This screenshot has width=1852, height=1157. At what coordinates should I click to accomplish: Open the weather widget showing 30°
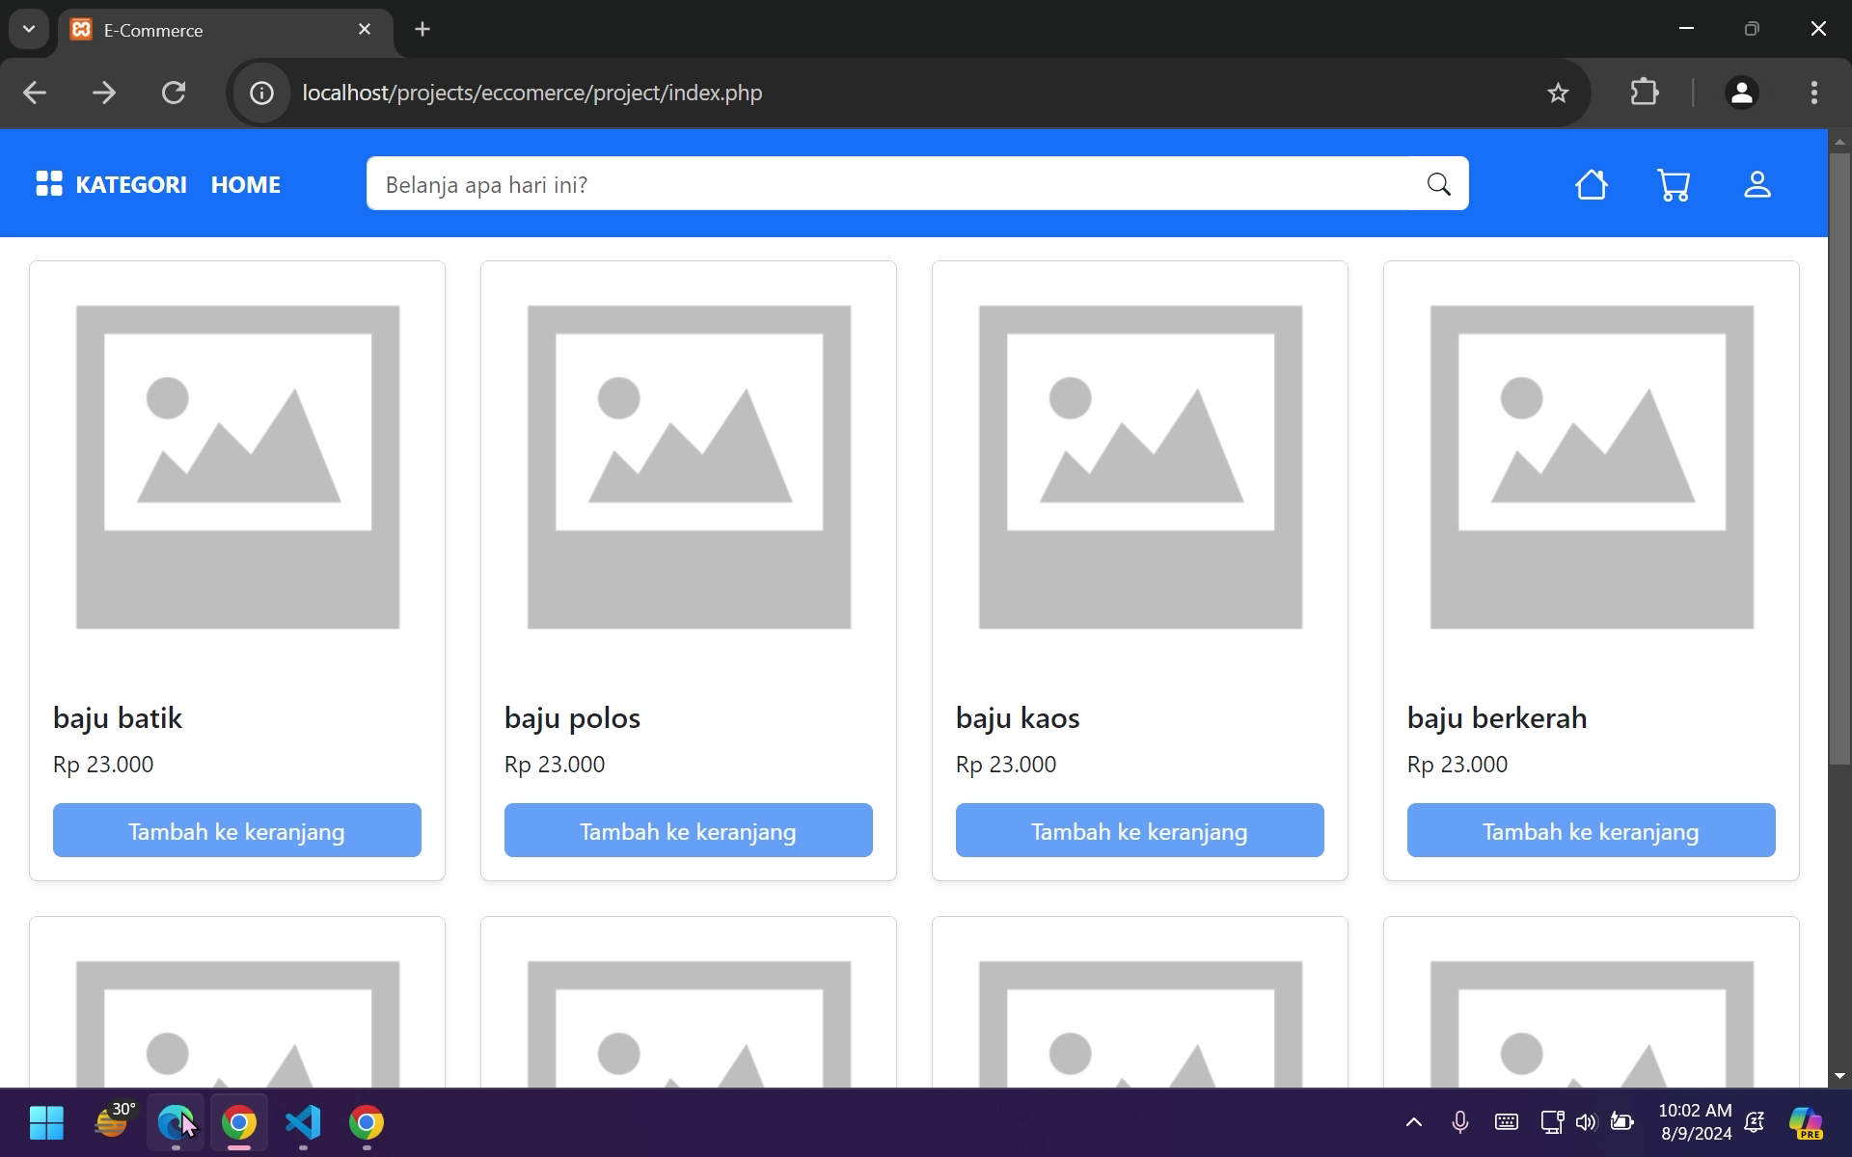coord(114,1121)
